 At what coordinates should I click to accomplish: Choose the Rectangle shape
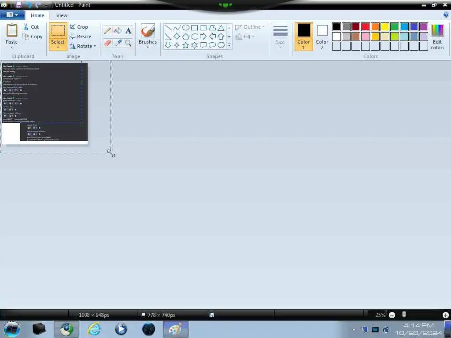[194, 28]
